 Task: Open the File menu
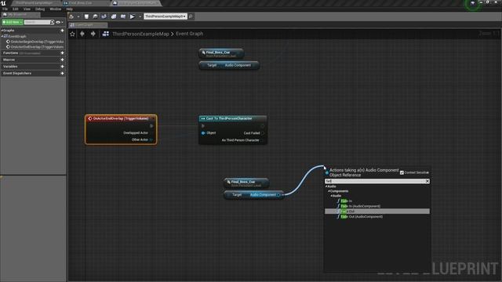coord(5,9)
